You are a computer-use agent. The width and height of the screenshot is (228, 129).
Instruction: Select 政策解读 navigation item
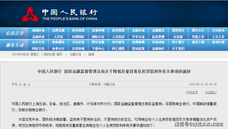click(58, 42)
